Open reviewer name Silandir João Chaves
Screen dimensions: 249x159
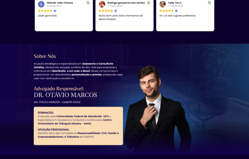60,3
